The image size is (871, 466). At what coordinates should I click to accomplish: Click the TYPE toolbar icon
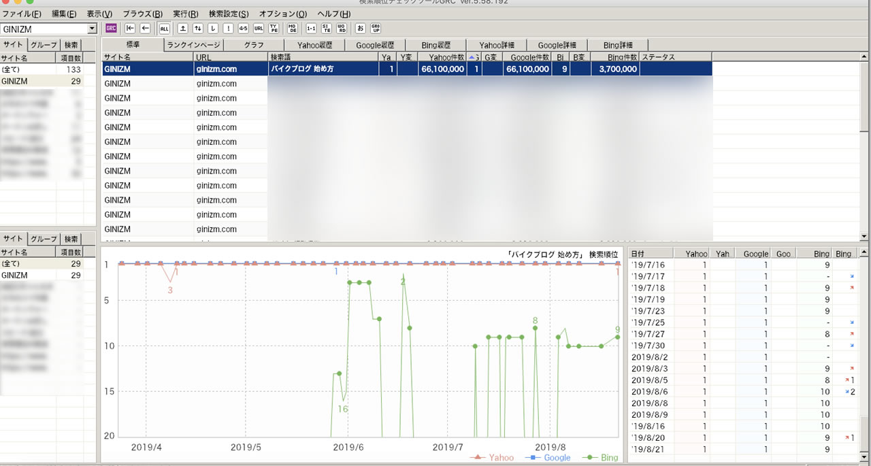point(273,29)
